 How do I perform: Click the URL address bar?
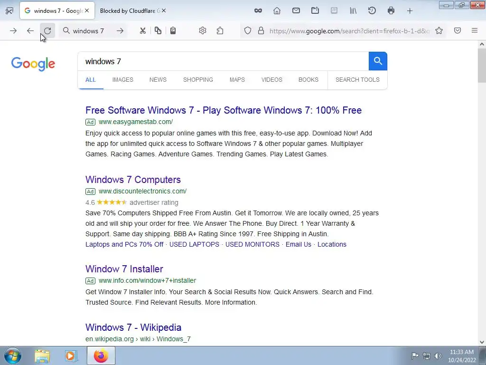349,31
